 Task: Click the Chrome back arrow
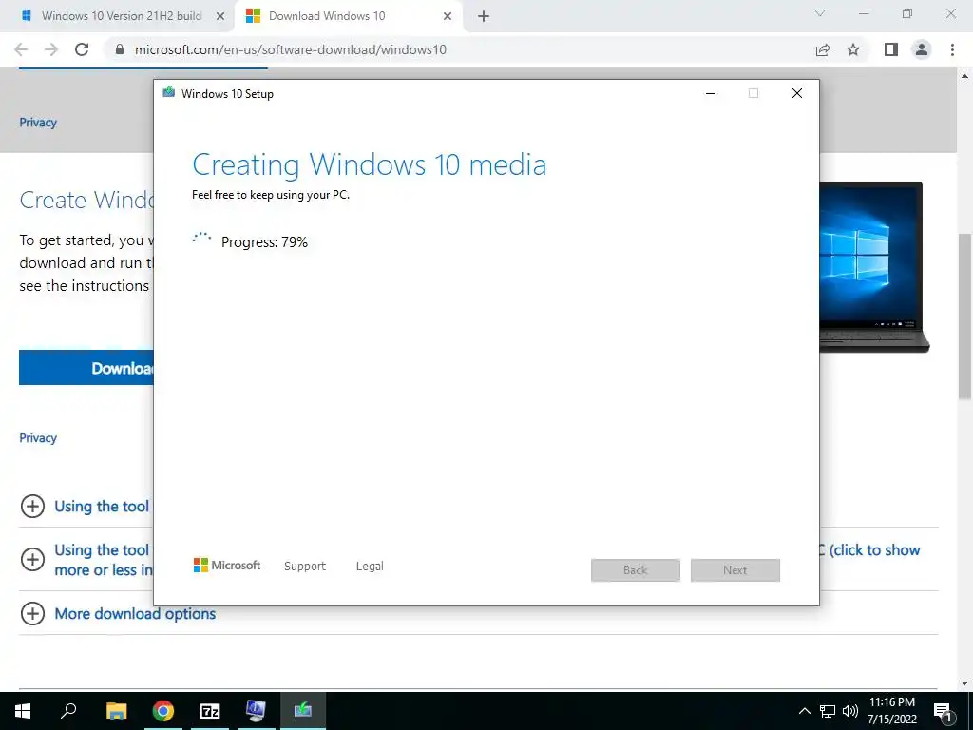coord(21,49)
